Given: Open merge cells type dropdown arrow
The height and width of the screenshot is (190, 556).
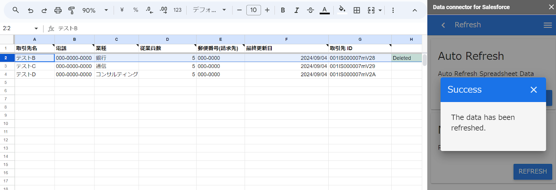Looking at the screenshot, I should 380,10.
